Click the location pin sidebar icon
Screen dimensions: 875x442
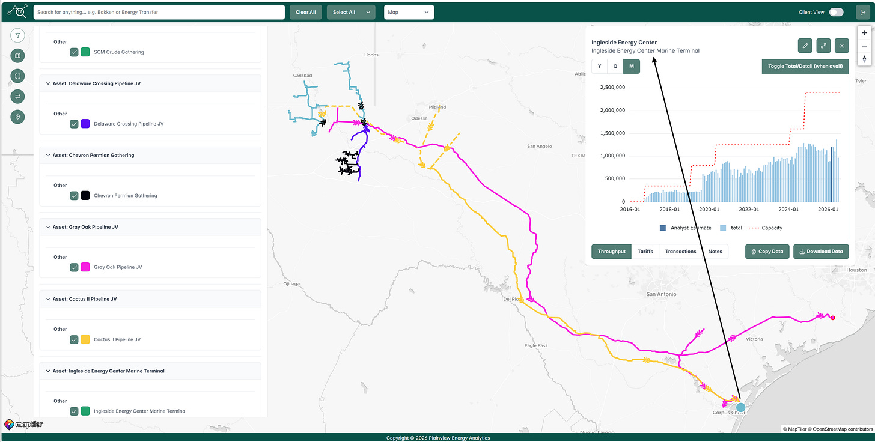coord(18,117)
